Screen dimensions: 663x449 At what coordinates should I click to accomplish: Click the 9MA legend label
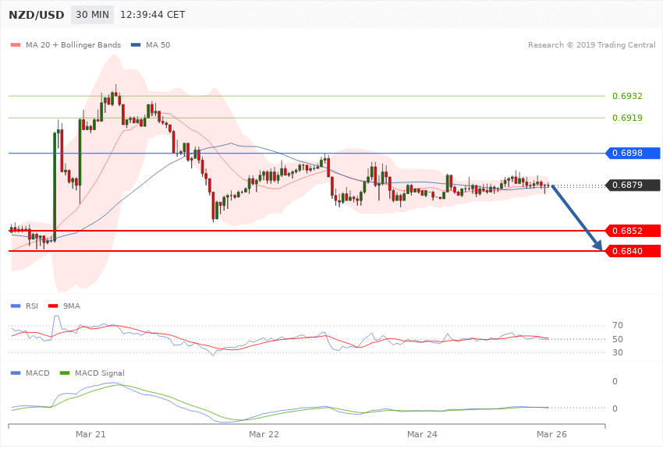click(x=72, y=306)
